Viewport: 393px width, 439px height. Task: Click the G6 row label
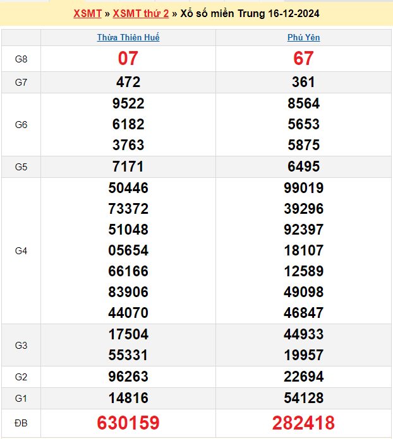coord(21,125)
